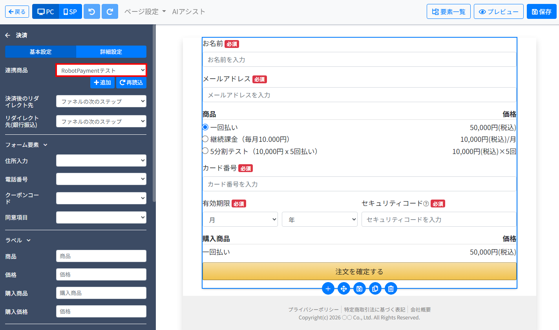Select the 5分割テスト radio option
This screenshot has height=330, width=559.
click(205, 150)
